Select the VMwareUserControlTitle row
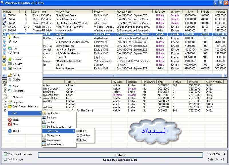229x165 pixels. tap(114, 61)
